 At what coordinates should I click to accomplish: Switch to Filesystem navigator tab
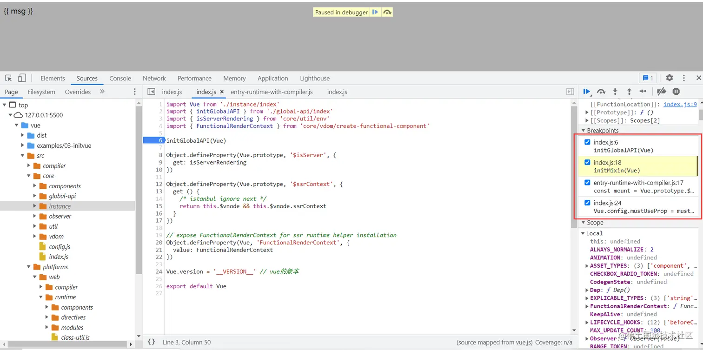[41, 92]
